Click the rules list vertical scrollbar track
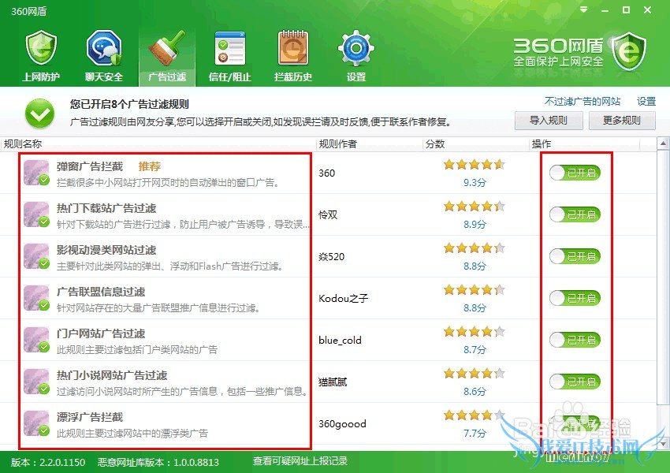The image size is (670, 473). (663, 295)
